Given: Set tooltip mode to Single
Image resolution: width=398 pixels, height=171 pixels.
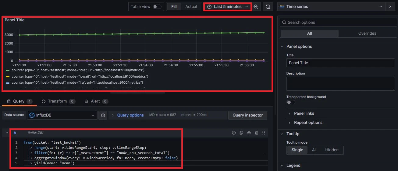Looking at the screenshot, I should (297, 150).
